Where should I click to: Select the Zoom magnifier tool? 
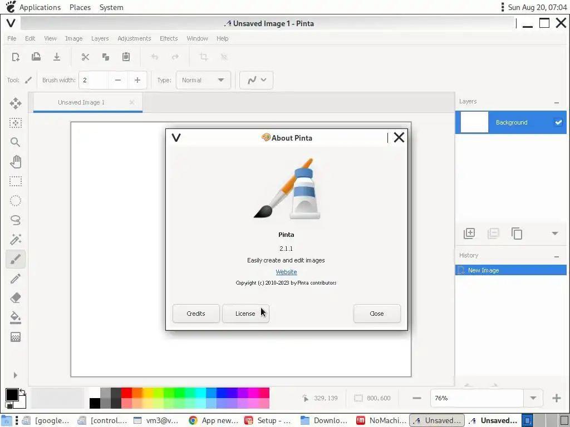pyautogui.click(x=16, y=142)
